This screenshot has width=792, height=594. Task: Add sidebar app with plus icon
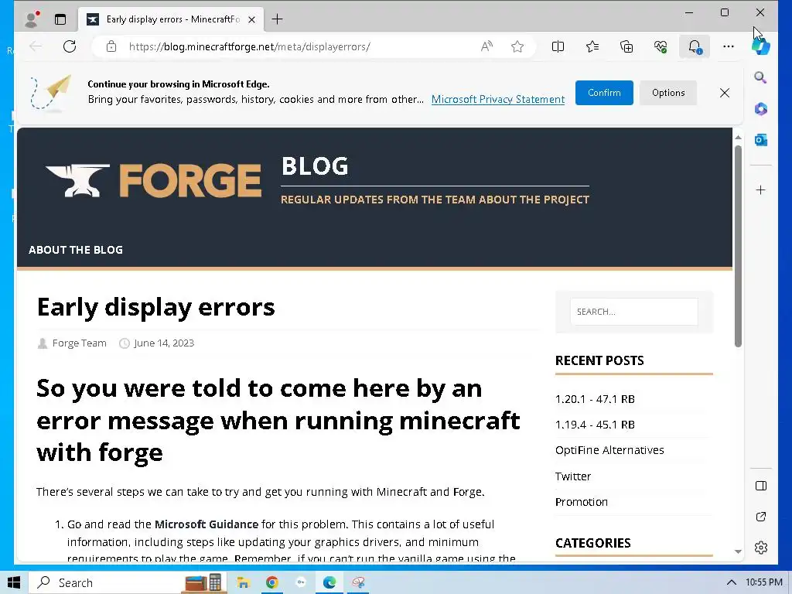pos(761,190)
